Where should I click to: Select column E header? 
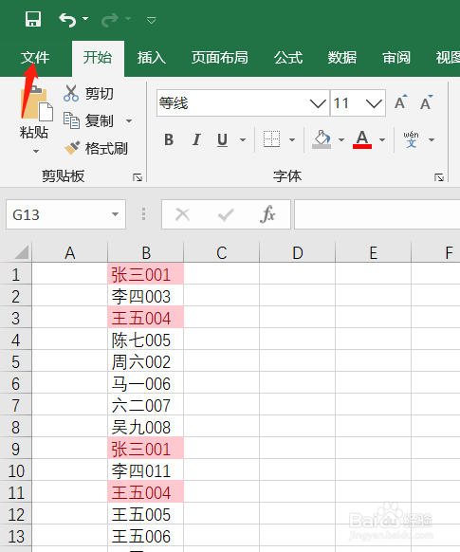tap(373, 253)
